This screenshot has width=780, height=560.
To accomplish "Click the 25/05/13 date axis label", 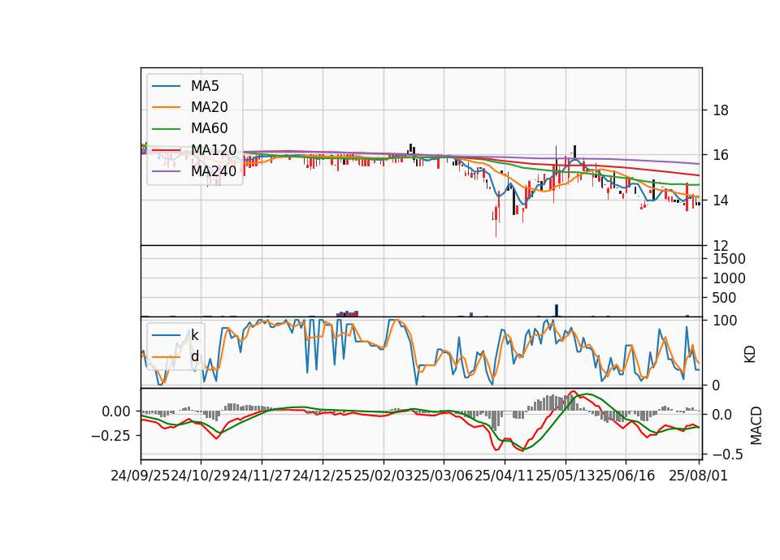I will pos(565,476).
